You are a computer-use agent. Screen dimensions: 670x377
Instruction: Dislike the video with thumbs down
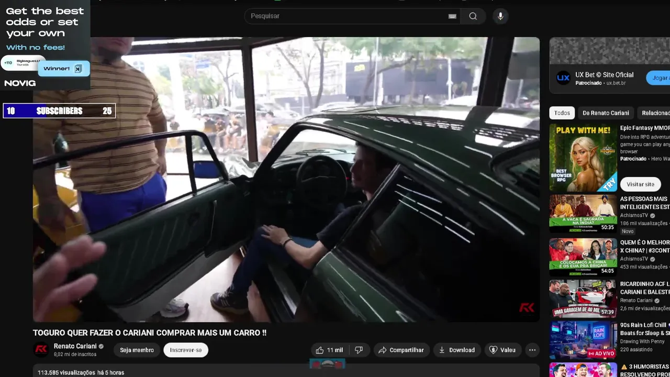click(359, 350)
